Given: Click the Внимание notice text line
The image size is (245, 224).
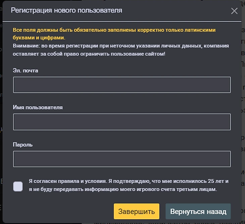Looking at the screenshot, I should point(121,46).
